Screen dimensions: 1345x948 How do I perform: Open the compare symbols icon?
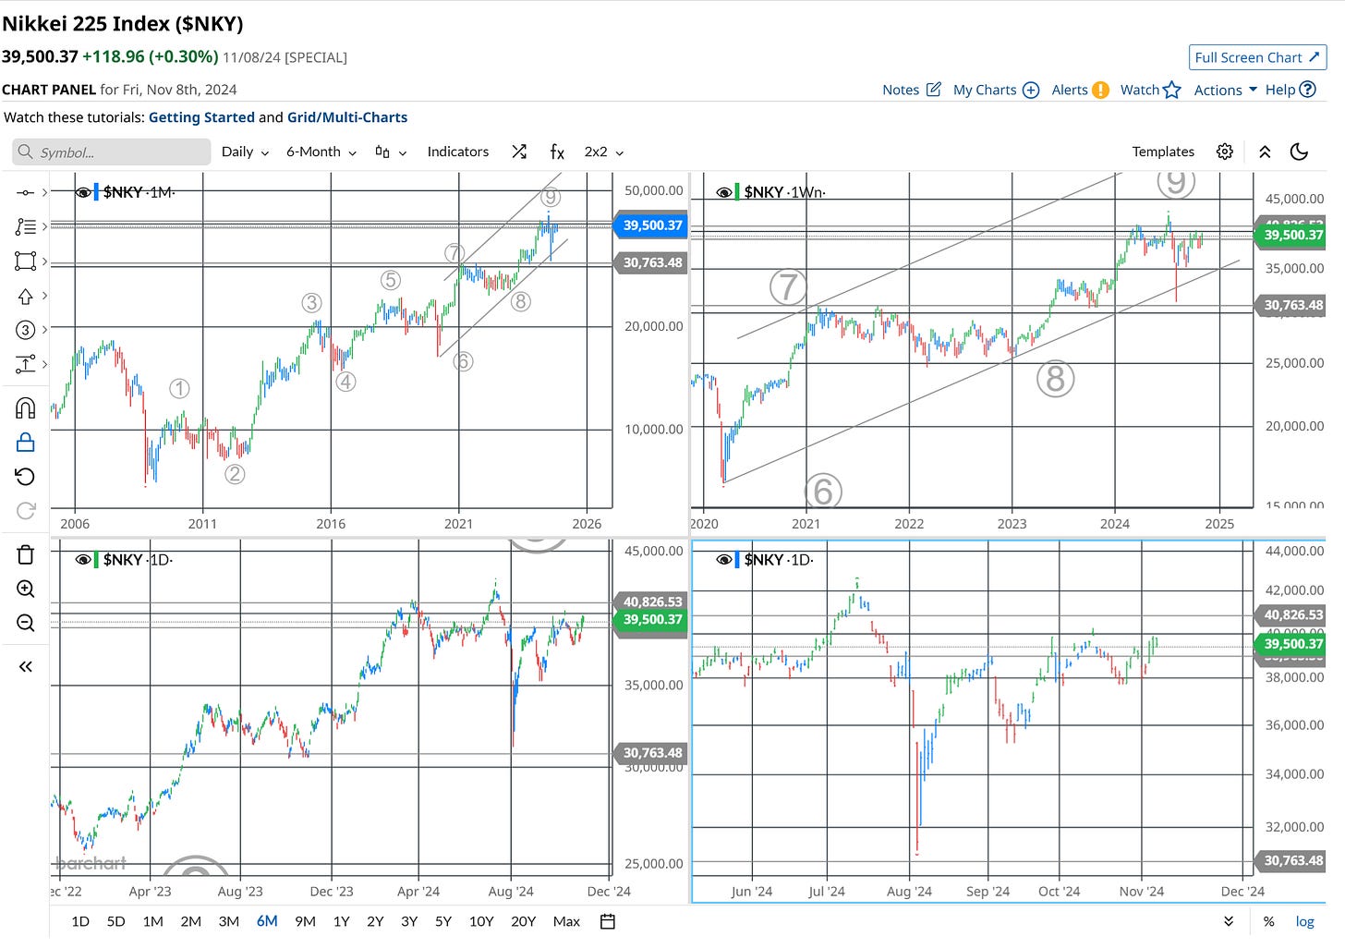pos(519,152)
